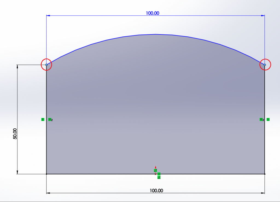
Task: Select the vertical constraint icon left of the sketch
Action: click(x=43, y=120)
